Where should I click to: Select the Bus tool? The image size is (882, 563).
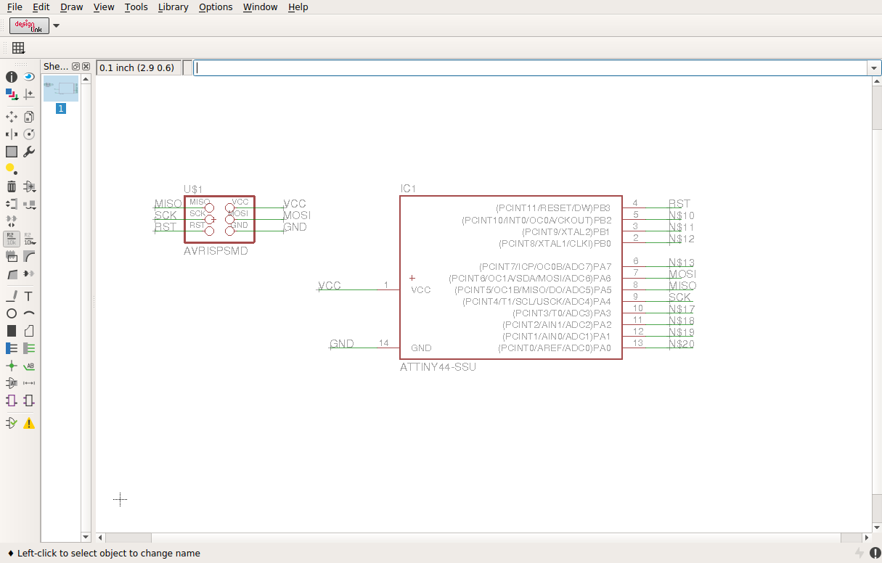click(x=12, y=348)
